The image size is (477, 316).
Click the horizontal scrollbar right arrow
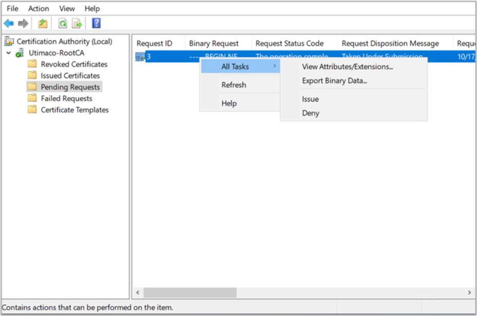(x=469, y=292)
